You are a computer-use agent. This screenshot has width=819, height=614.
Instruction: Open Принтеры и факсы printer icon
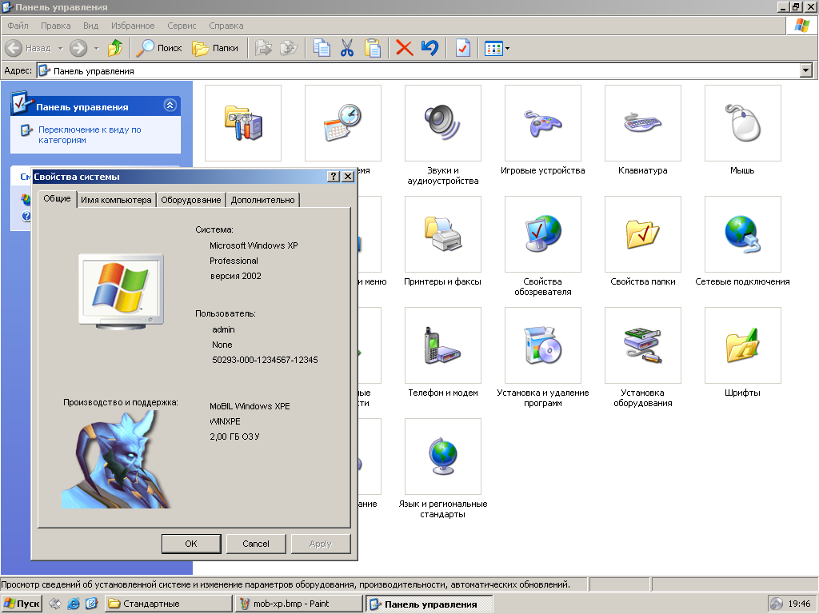tap(443, 234)
